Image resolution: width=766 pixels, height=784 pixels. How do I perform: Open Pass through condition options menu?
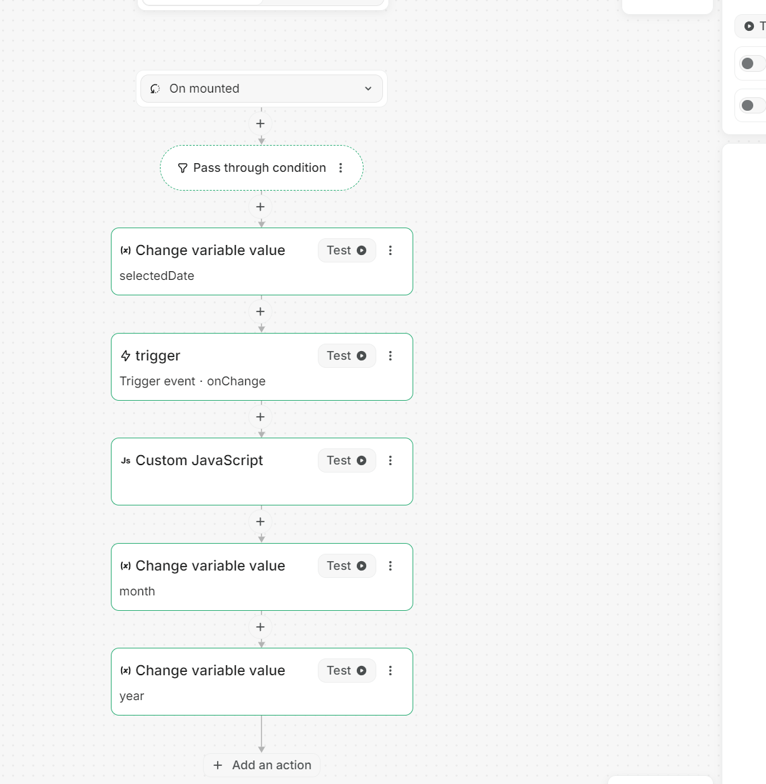(341, 168)
